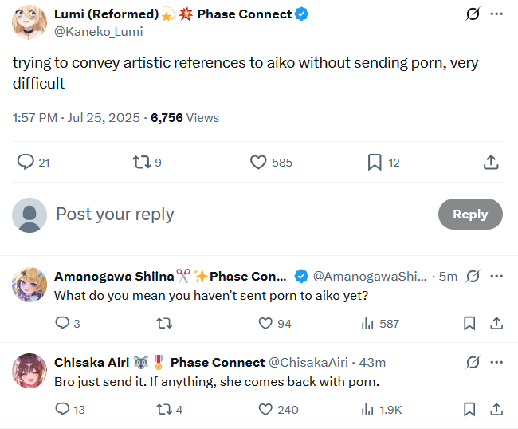Image resolution: width=518 pixels, height=429 pixels.
Task: Like Lumi's main post
Action: point(258,162)
